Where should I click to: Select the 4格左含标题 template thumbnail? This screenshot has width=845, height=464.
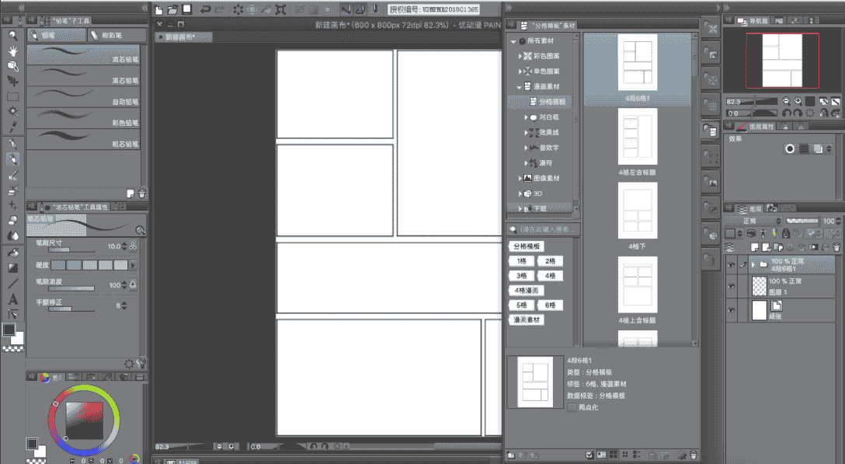[x=638, y=137]
